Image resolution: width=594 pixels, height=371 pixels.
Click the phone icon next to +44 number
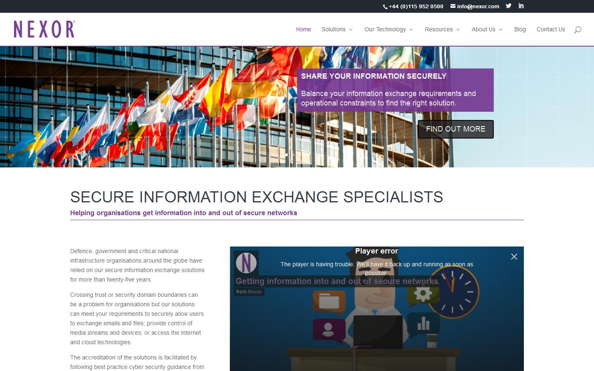[x=384, y=6]
